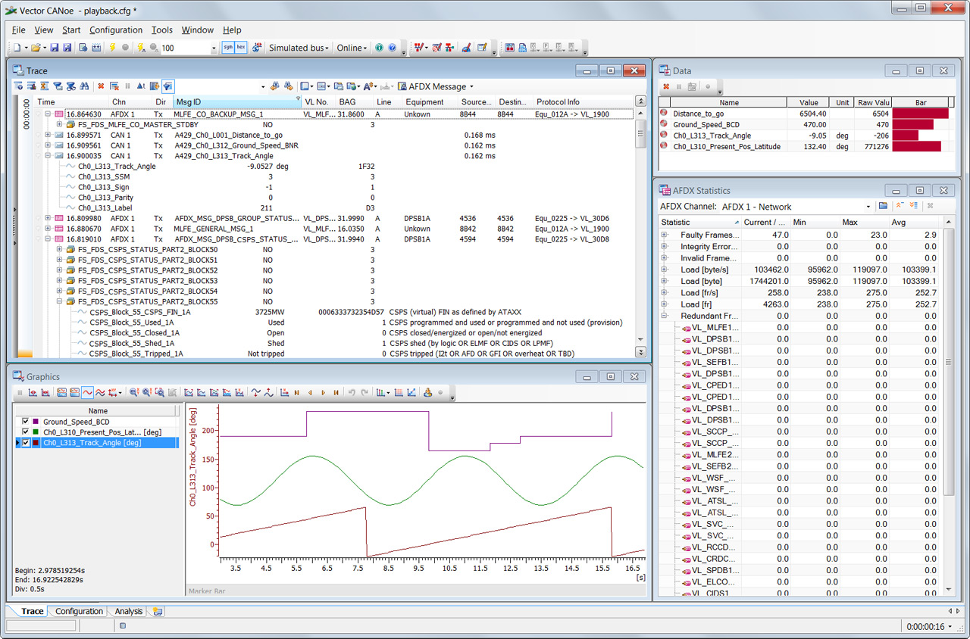The height and width of the screenshot is (639, 970).
Task: Click the delta-time icon in Trace toolbar
Action: 141,86
